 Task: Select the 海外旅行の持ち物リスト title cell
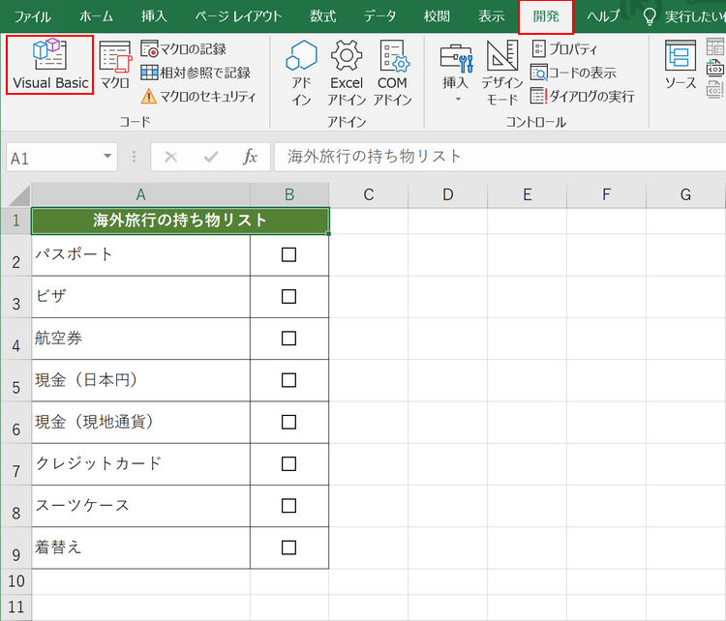coord(180,221)
